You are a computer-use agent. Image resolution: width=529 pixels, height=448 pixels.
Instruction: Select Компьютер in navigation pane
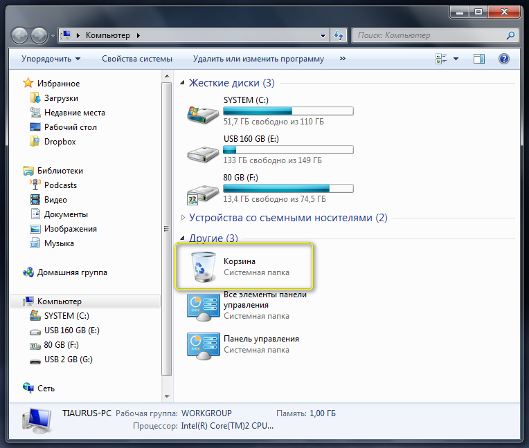tap(85, 301)
